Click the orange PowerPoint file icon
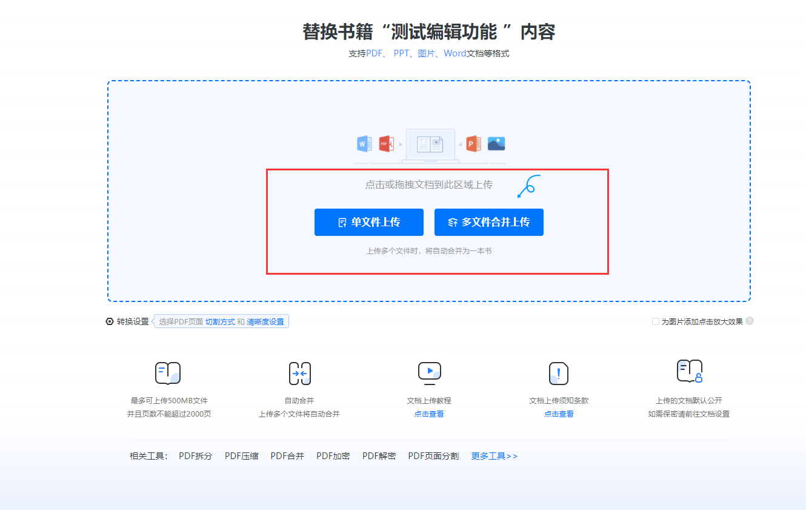 [x=473, y=144]
